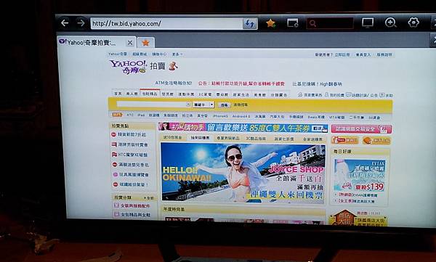Go back with the left arrow icon
This screenshot has height=262, width=436.
pyautogui.click(x=65, y=22)
